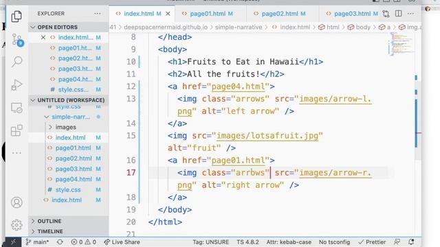
Task: Open the feedback icon in status bar
Action: click(x=397, y=242)
